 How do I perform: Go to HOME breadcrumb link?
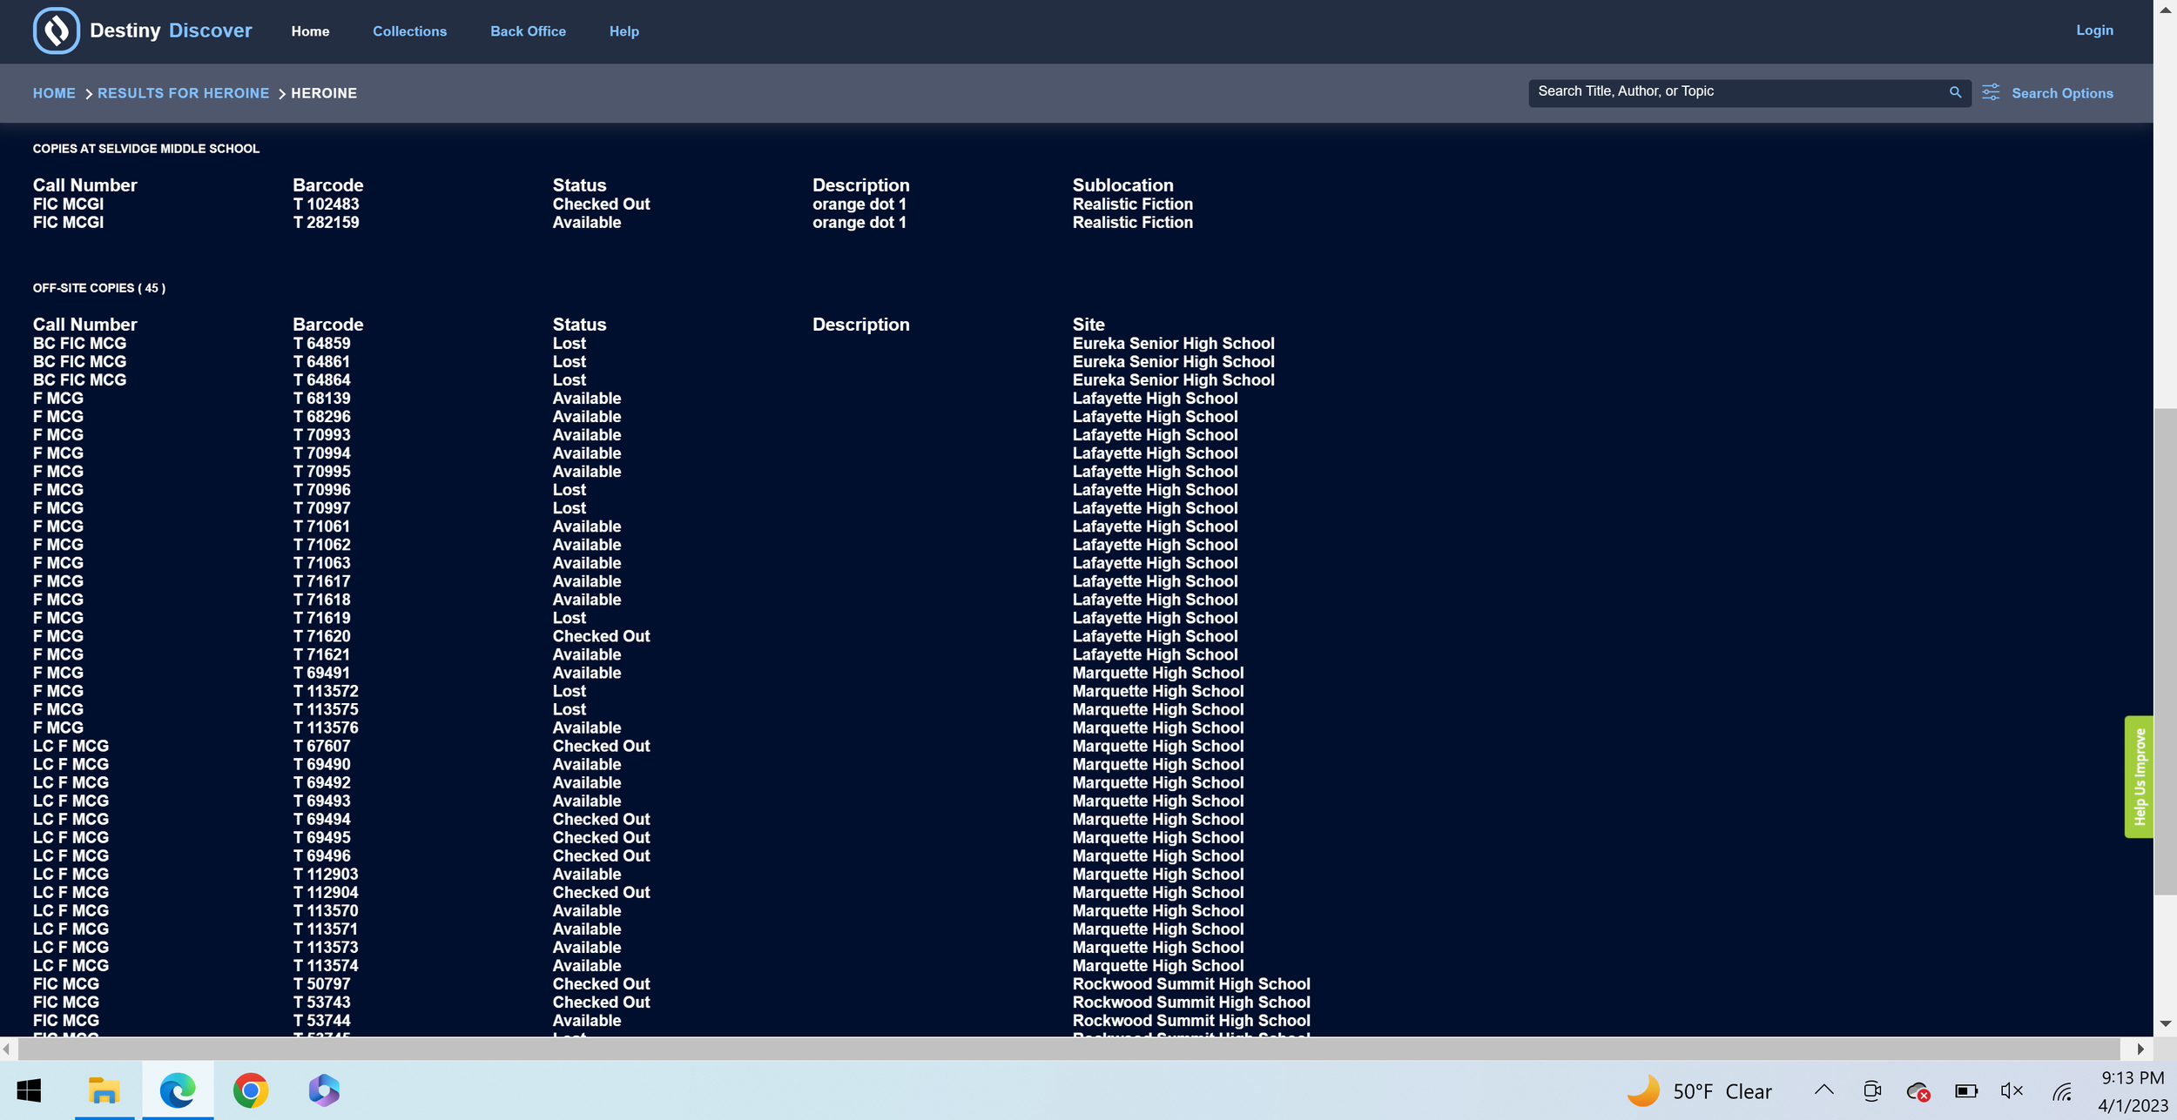click(54, 93)
